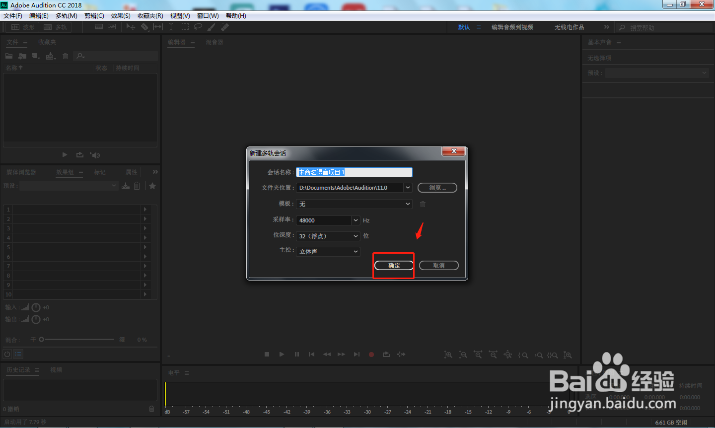The height and width of the screenshot is (428, 715).
Task: Toggle the Effects Rack list view button
Action: point(18,354)
